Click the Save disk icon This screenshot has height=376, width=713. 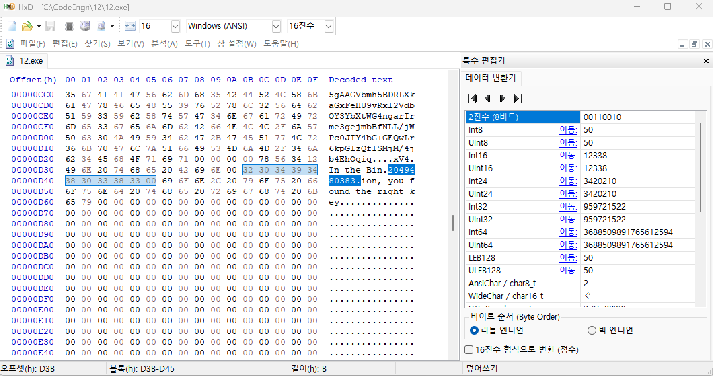pos(50,26)
